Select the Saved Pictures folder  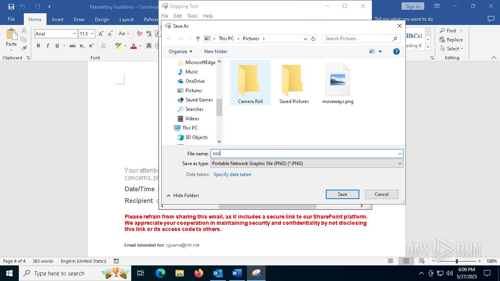coord(294,83)
